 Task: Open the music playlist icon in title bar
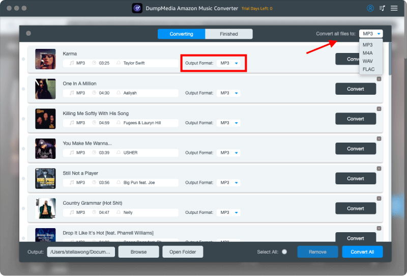[382, 8]
